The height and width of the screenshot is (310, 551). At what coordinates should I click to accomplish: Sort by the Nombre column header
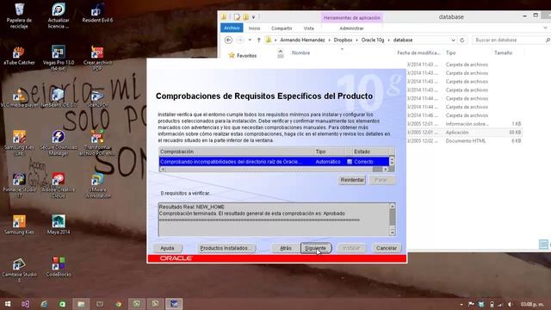(x=300, y=53)
